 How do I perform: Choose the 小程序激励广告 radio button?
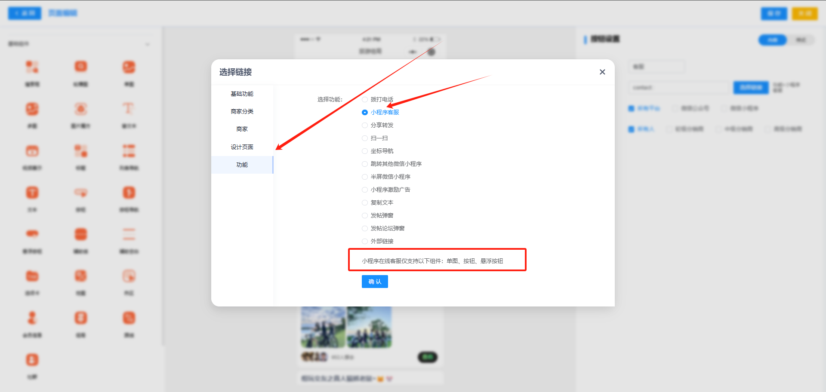click(365, 190)
